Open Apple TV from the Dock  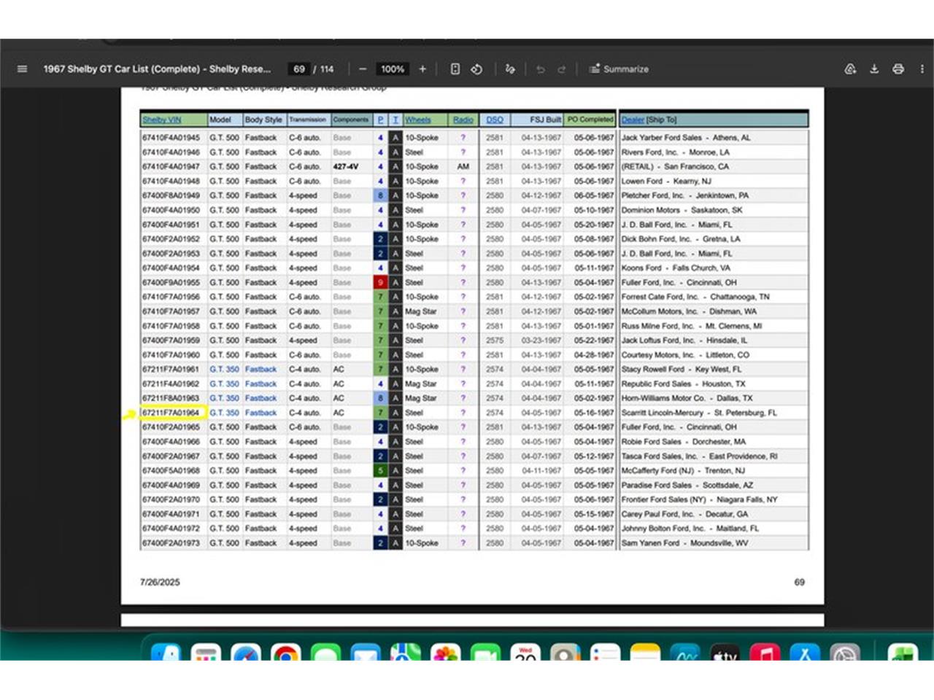[x=725, y=653]
